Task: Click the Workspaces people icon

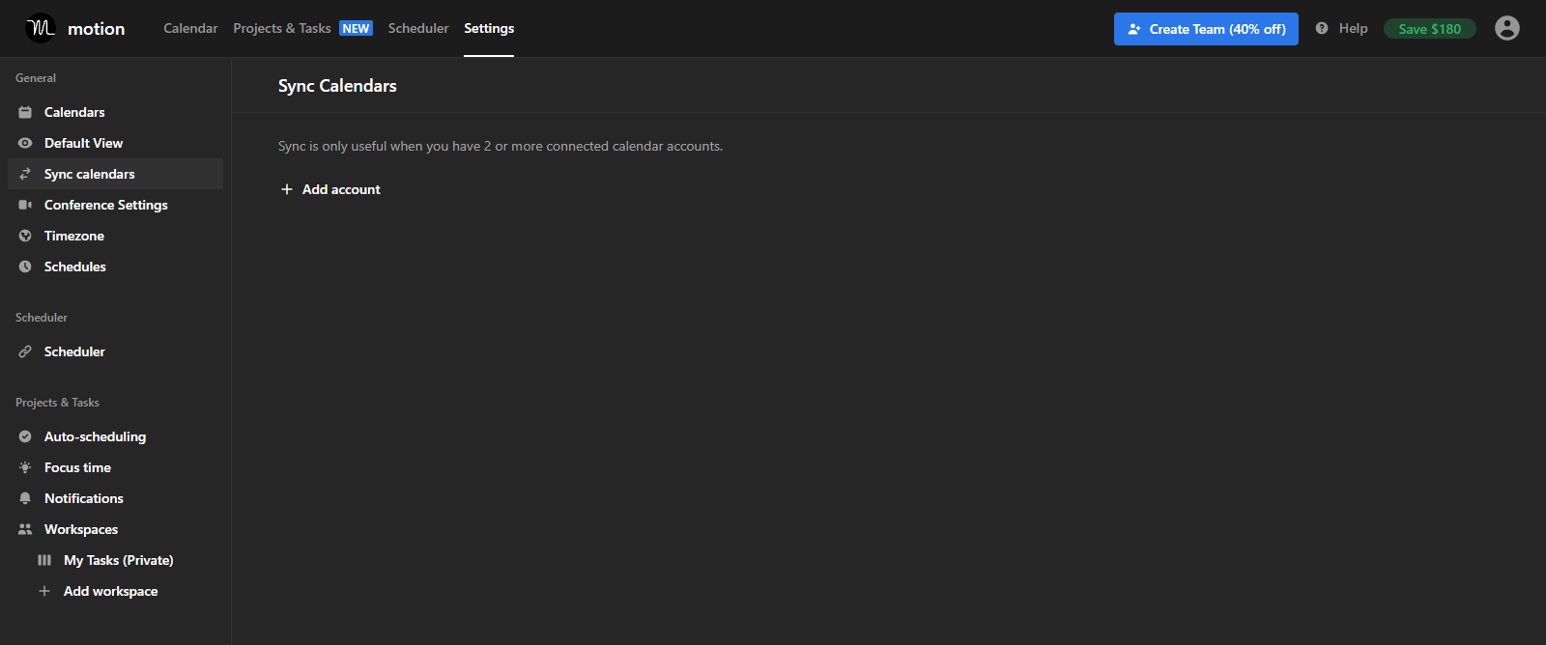Action: pos(25,529)
